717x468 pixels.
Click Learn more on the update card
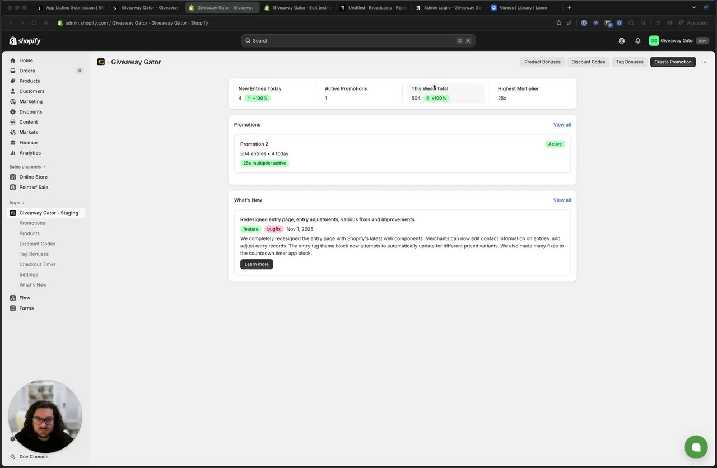coord(257,264)
